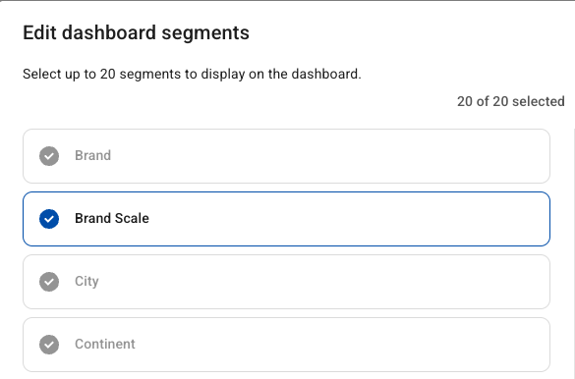
Task: Click the highlighted Brand Scale segment card
Action: click(x=286, y=219)
